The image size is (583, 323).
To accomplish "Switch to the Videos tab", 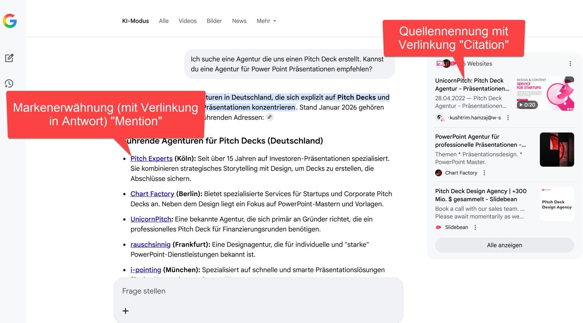I will click(x=188, y=21).
